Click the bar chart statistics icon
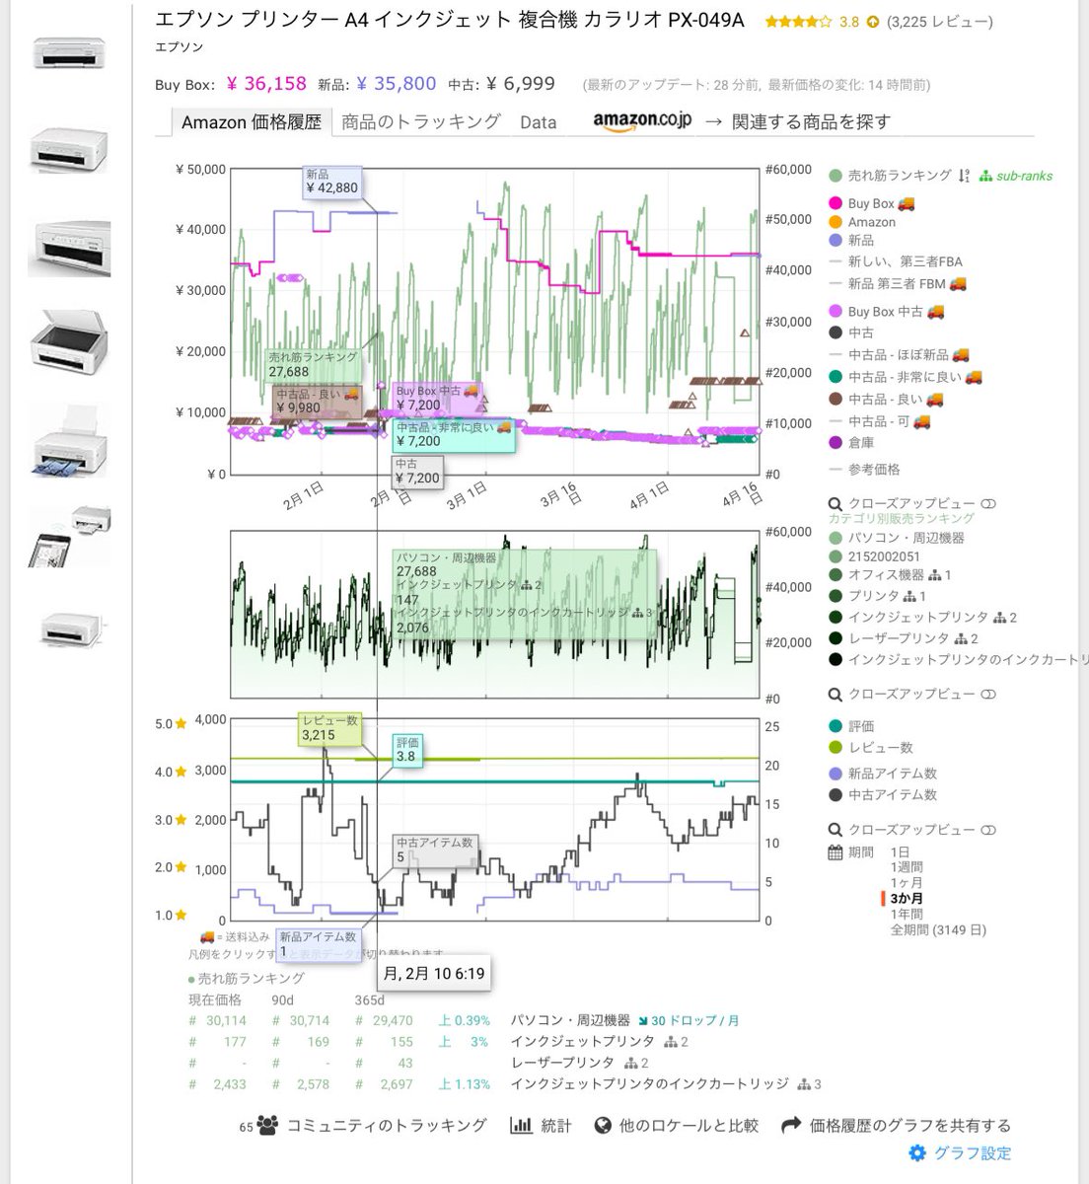Image resolution: width=1089 pixels, height=1184 pixels. tap(522, 1125)
